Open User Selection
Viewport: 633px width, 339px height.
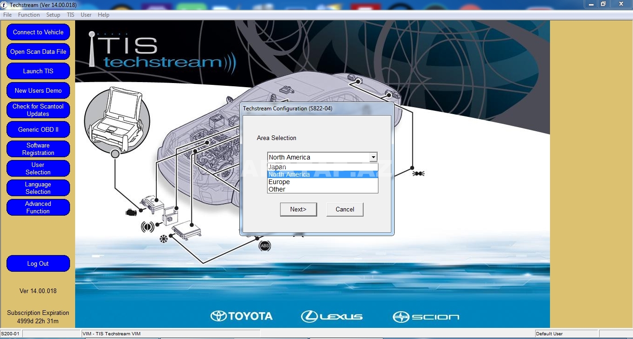pyautogui.click(x=38, y=168)
